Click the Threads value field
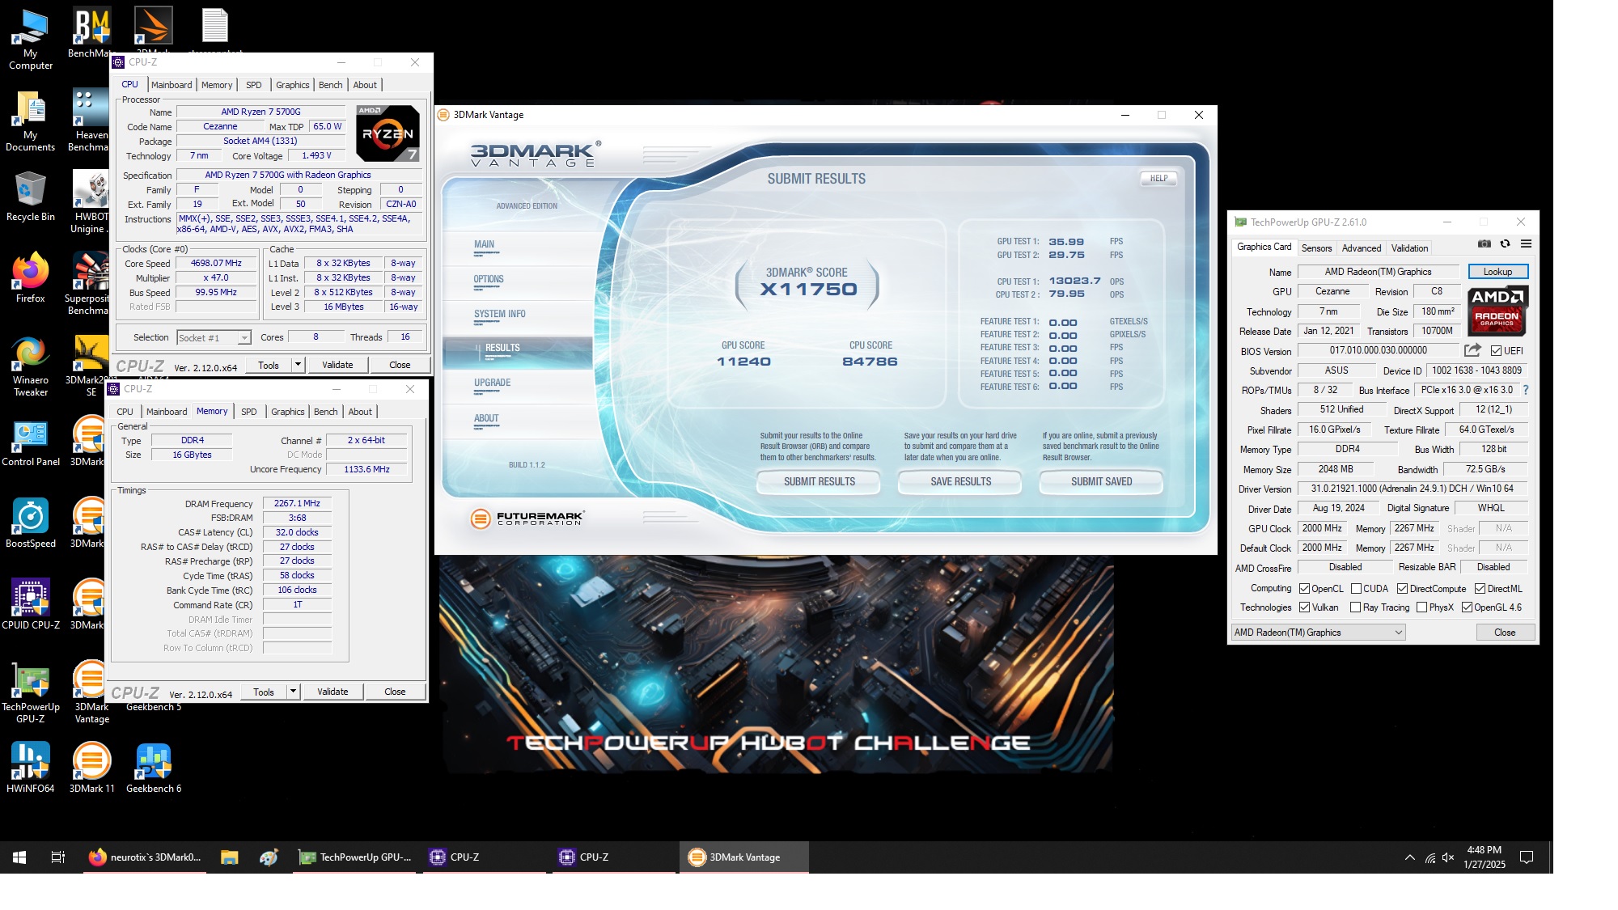Viewport: 1618px width, 910px height. [404, 337]
